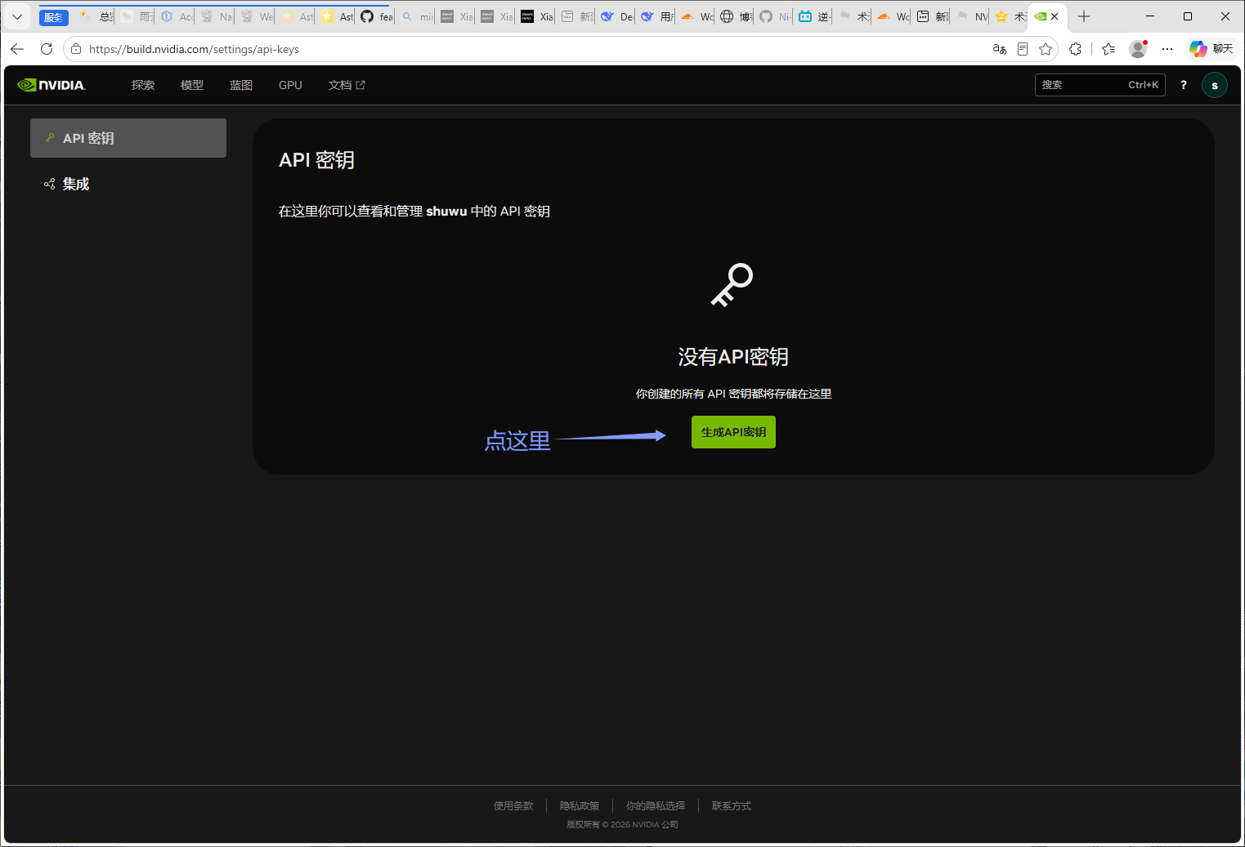Close the active NVIDIA tab
Image resolution: width=1245 pixels, height=847 pixels.
point(1055,16)
